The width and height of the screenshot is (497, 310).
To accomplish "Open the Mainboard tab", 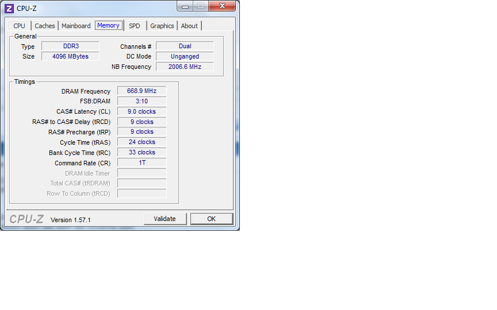I will [x=76, y=26].
